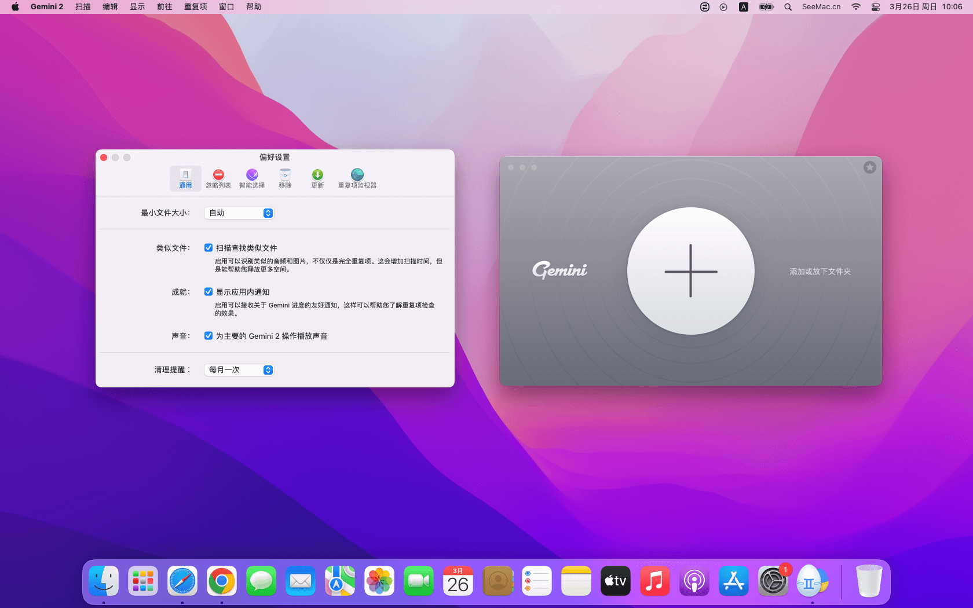The width and height of the screenshot is (973, 608).
Task: Open the 重复项 menu
Action: pos(196,7)
